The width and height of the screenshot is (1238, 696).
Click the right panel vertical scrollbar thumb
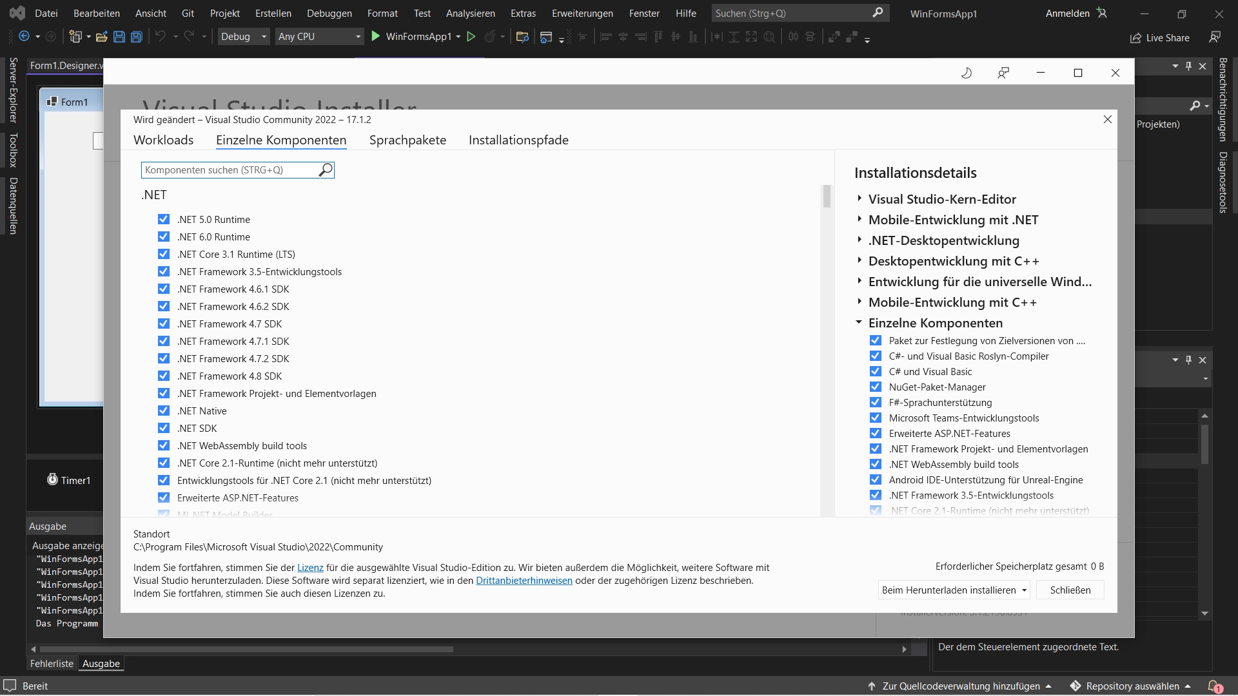click(x=1204, y=443)
